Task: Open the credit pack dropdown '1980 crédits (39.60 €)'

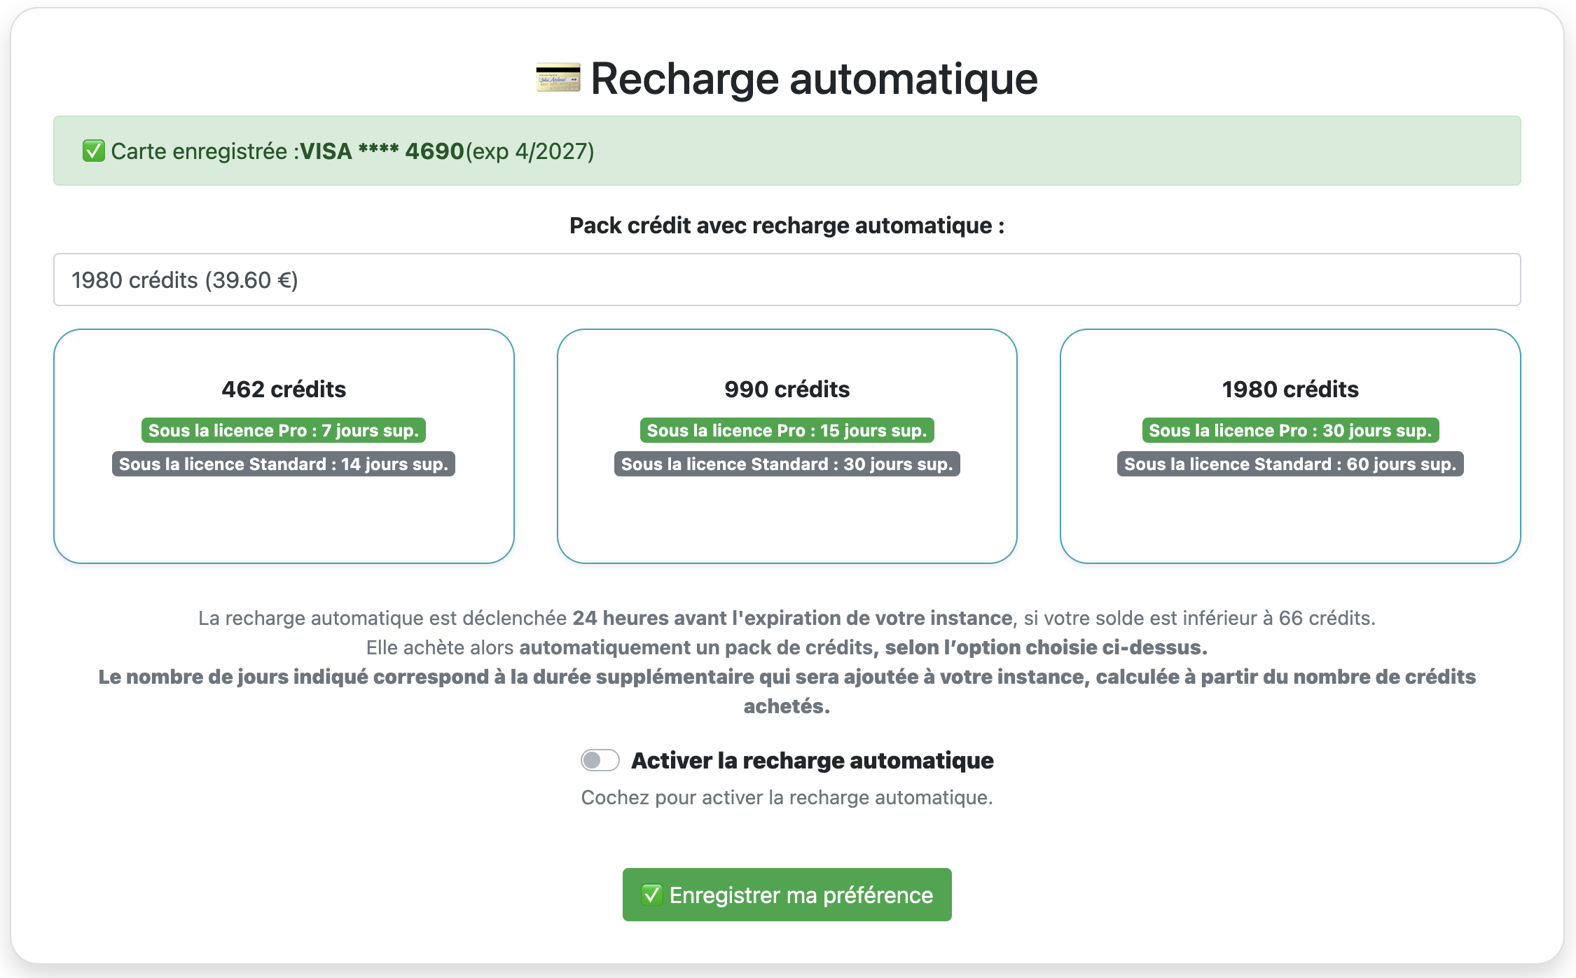Action: coord(787,280)
